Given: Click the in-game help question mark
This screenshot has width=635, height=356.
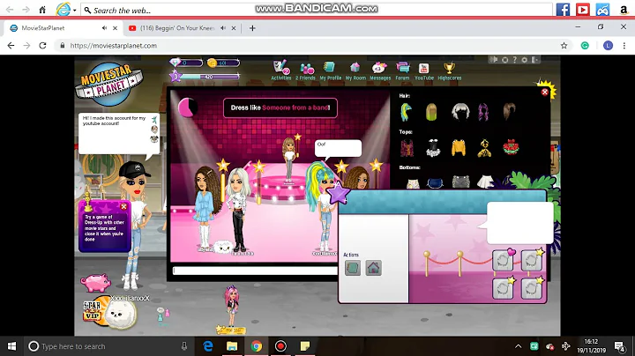Looking at the screenshot, I should [515, 59].
